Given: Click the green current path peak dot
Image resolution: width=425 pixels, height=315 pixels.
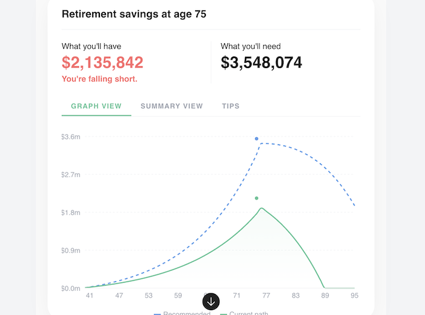Looking at the screenshot, I should pos(256,198).
